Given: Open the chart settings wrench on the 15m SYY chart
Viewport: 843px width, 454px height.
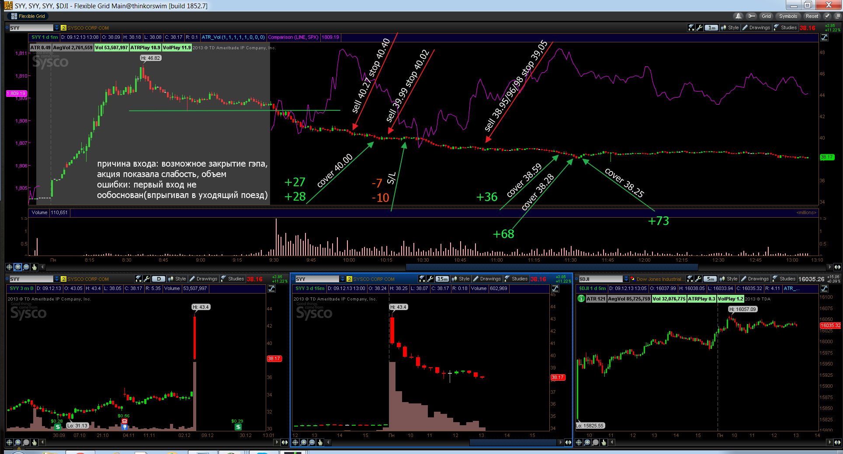Looking at the screenshot, I should (x=430, y=279).
